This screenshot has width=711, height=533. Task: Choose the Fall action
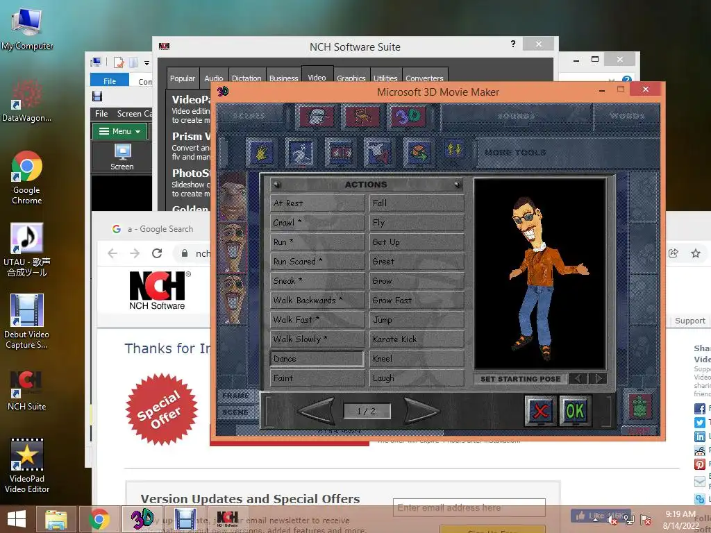pyautogui.click(x=417, y=203)
